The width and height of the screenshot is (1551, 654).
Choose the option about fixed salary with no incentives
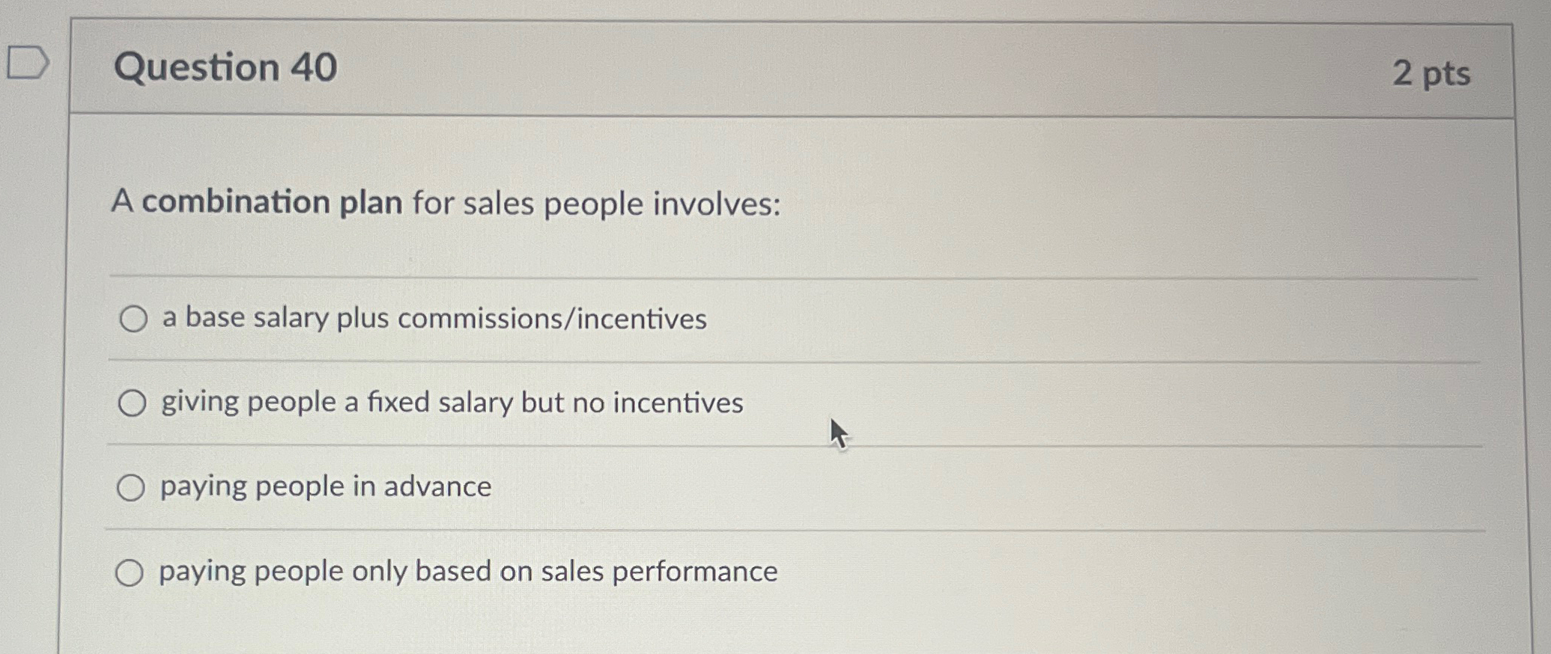coord(134,403)
